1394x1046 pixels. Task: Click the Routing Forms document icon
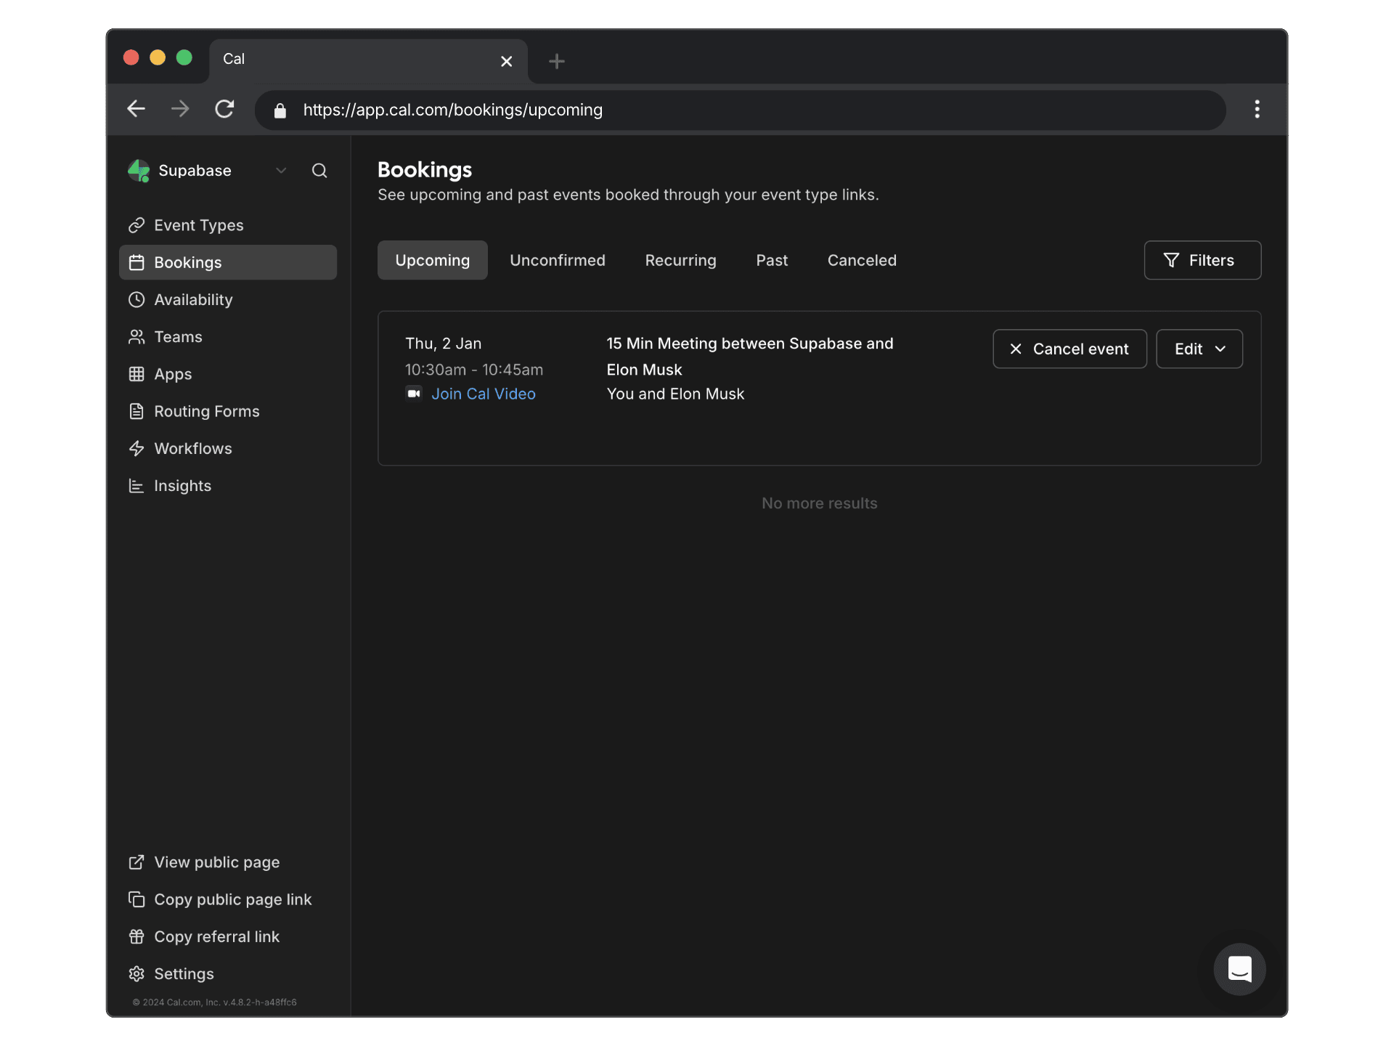136,411
